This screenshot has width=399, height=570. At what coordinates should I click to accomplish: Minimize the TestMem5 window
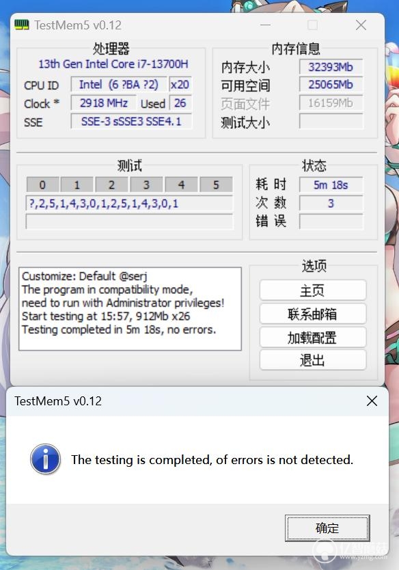[265, 25]
